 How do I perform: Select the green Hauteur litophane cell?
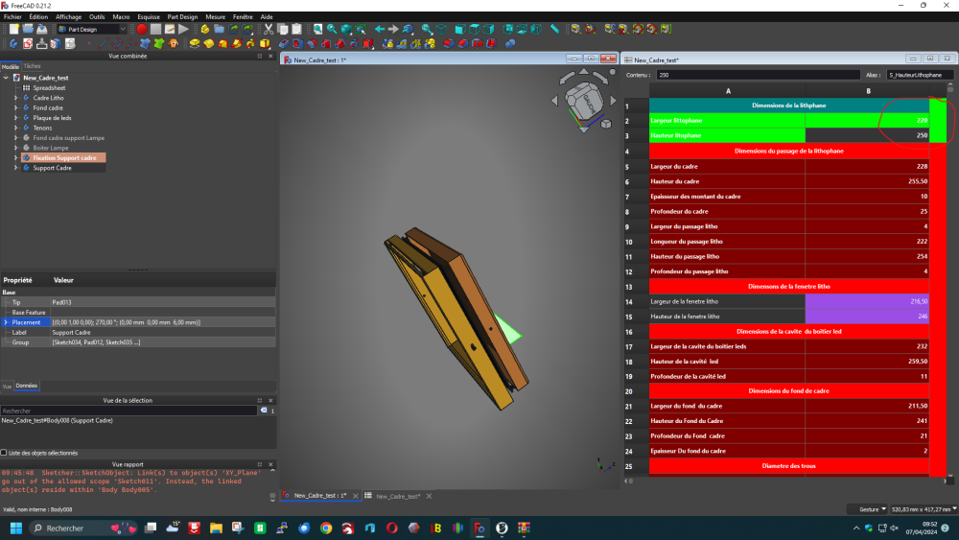pyautogui.click(x=727, y=135)
